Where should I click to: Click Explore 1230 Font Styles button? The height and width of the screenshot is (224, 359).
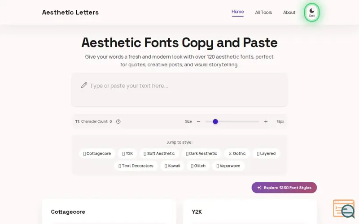coord(284,188)
